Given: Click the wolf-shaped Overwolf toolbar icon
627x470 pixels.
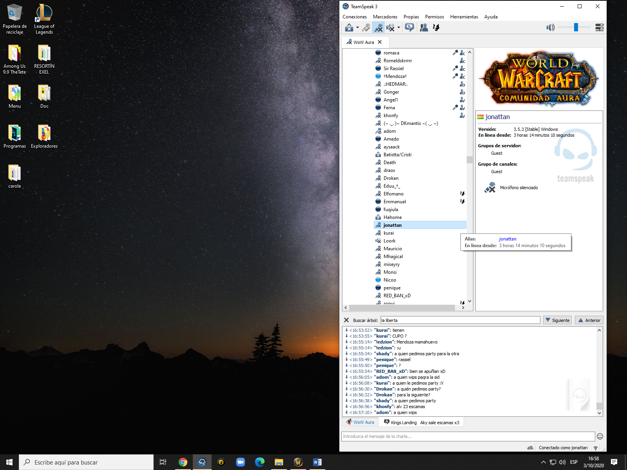Looking at the screenshot, I should [x=436, y=27].
